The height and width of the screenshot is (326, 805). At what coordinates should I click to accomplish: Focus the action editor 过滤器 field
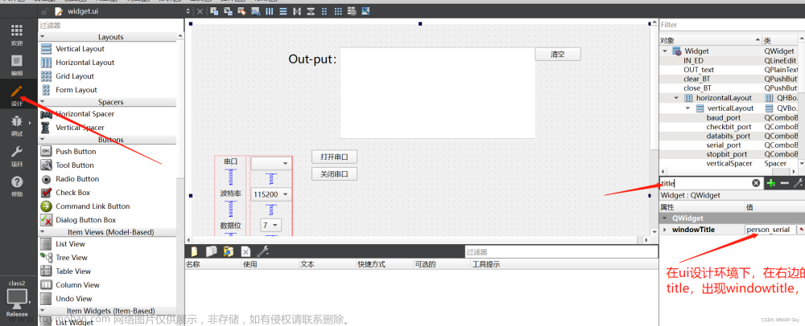[561, 252]
